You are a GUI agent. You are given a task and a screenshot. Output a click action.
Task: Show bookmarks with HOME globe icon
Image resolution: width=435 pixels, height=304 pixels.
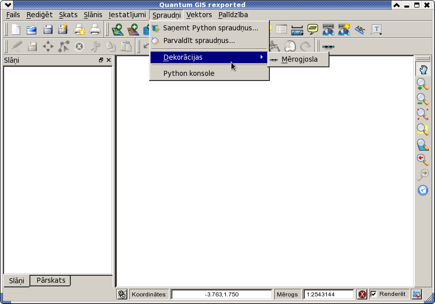[x=328, y=29]
